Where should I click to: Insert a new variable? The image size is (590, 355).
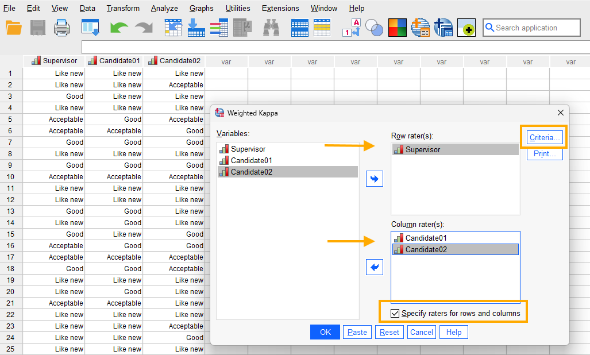pyautogui.click(x=322, y=27)
